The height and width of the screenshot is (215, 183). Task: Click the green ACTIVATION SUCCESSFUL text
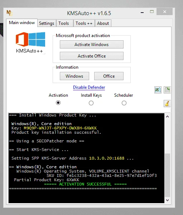coord(85,184)
